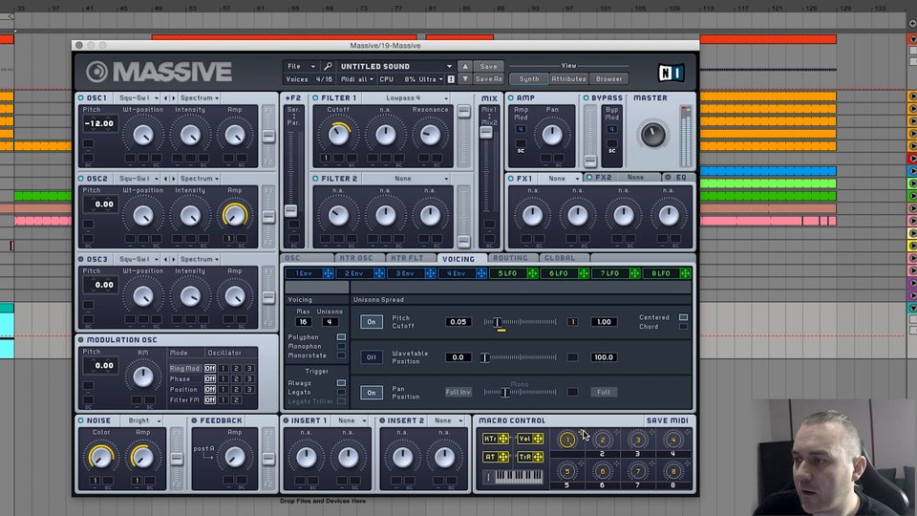Viewport: 917px width, 516px height.
Task: Click the 6 LFO green crosshair handle
Action: coord(584,273)
